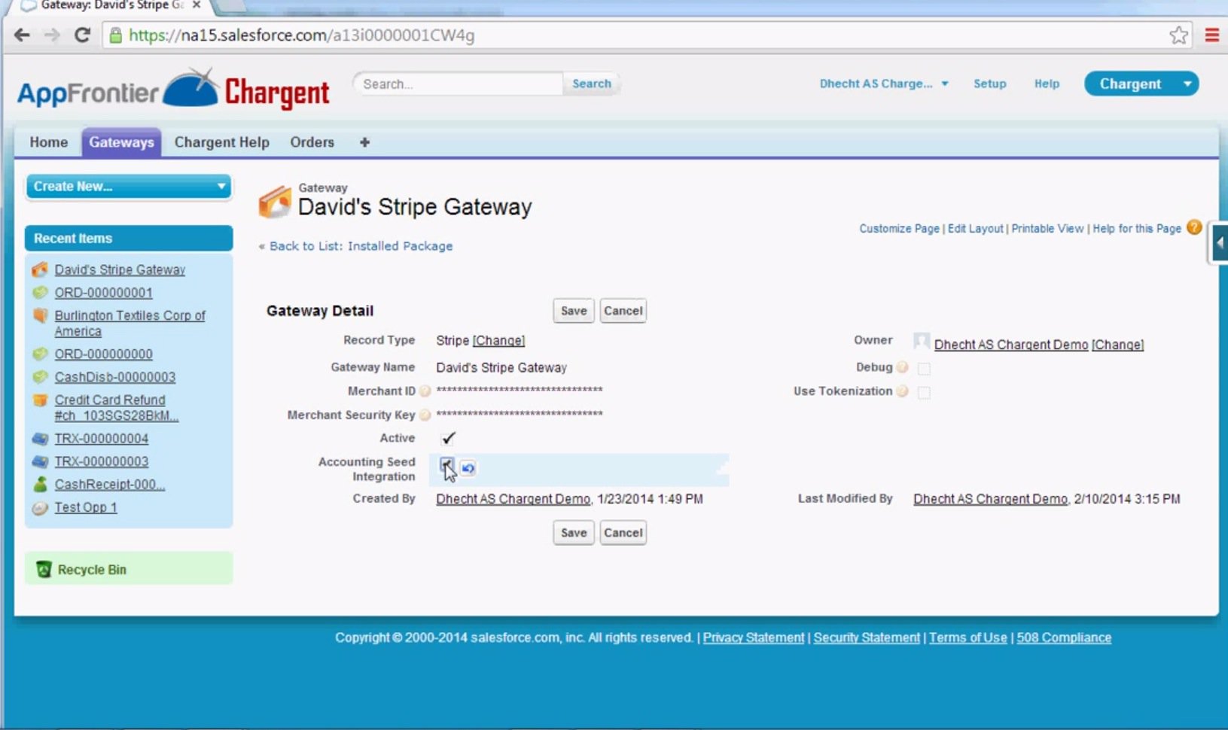Change the Record Type

498,340
